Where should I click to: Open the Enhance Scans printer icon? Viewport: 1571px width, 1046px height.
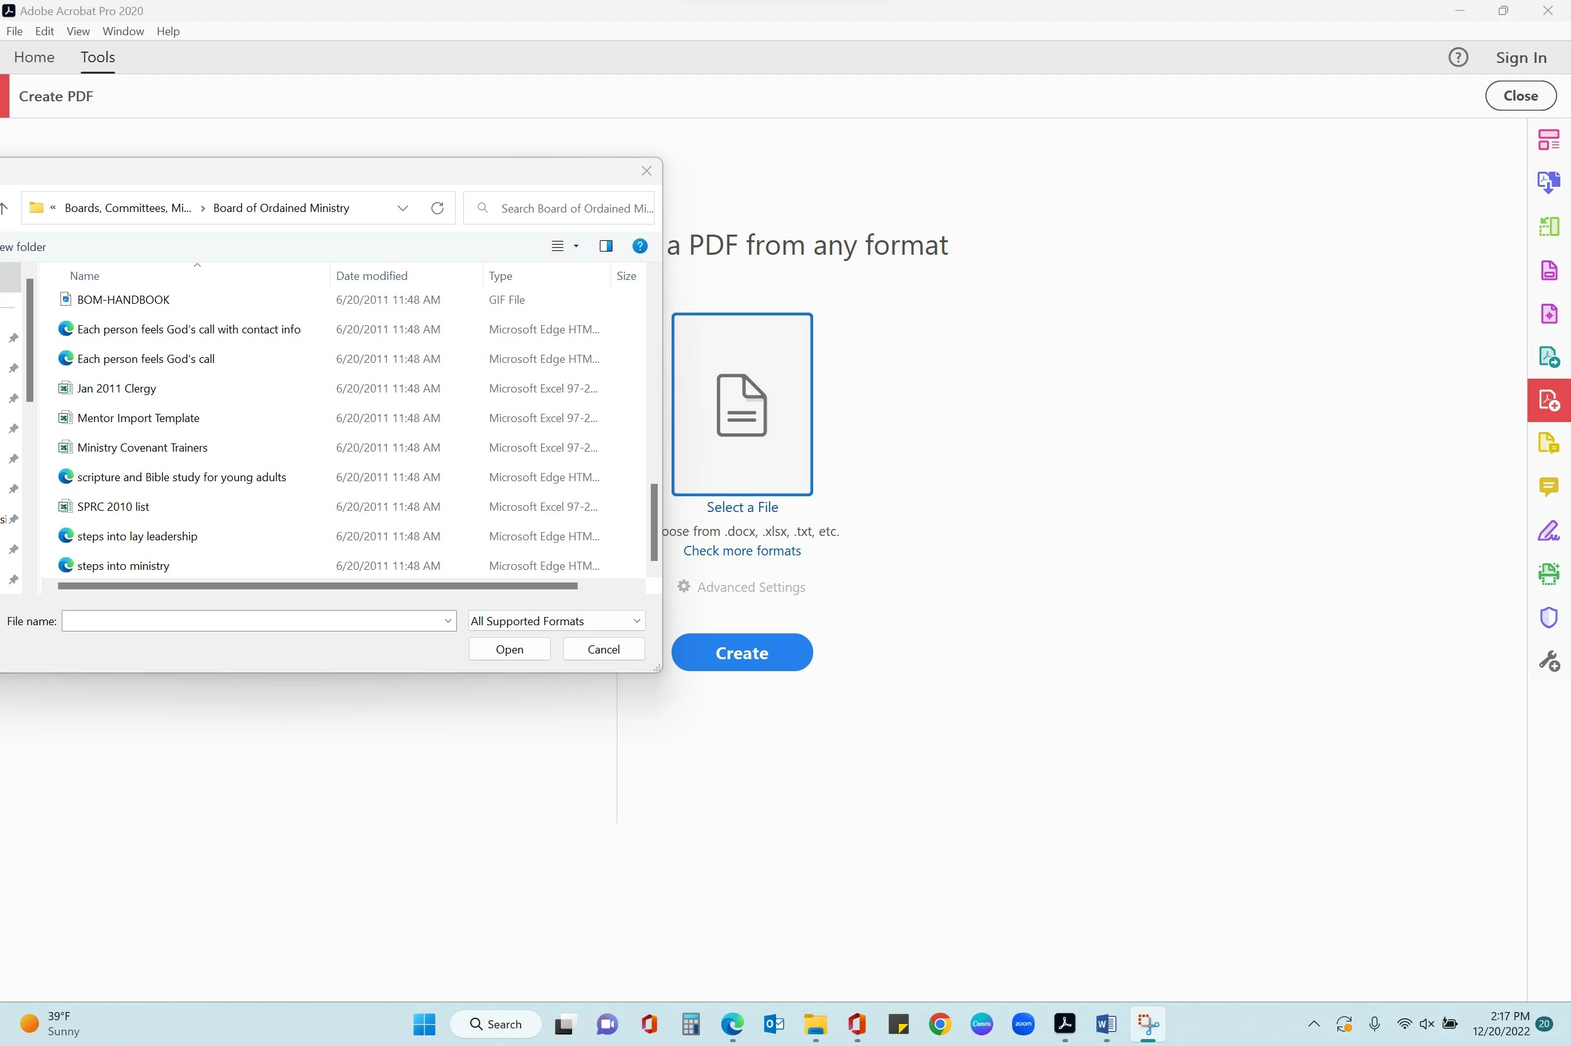point(1548,574)
